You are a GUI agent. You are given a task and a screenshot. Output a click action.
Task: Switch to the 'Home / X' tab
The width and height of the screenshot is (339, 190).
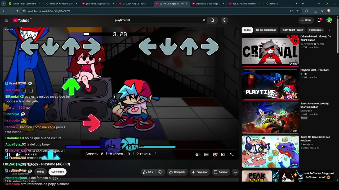tap(281, 4)
